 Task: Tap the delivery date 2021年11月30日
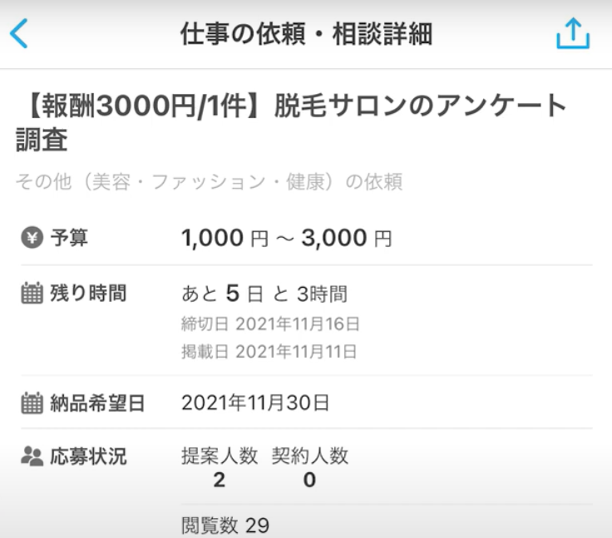(x=255, y=404)
